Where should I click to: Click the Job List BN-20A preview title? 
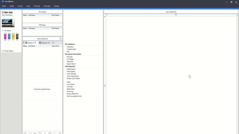coord(171,12)
